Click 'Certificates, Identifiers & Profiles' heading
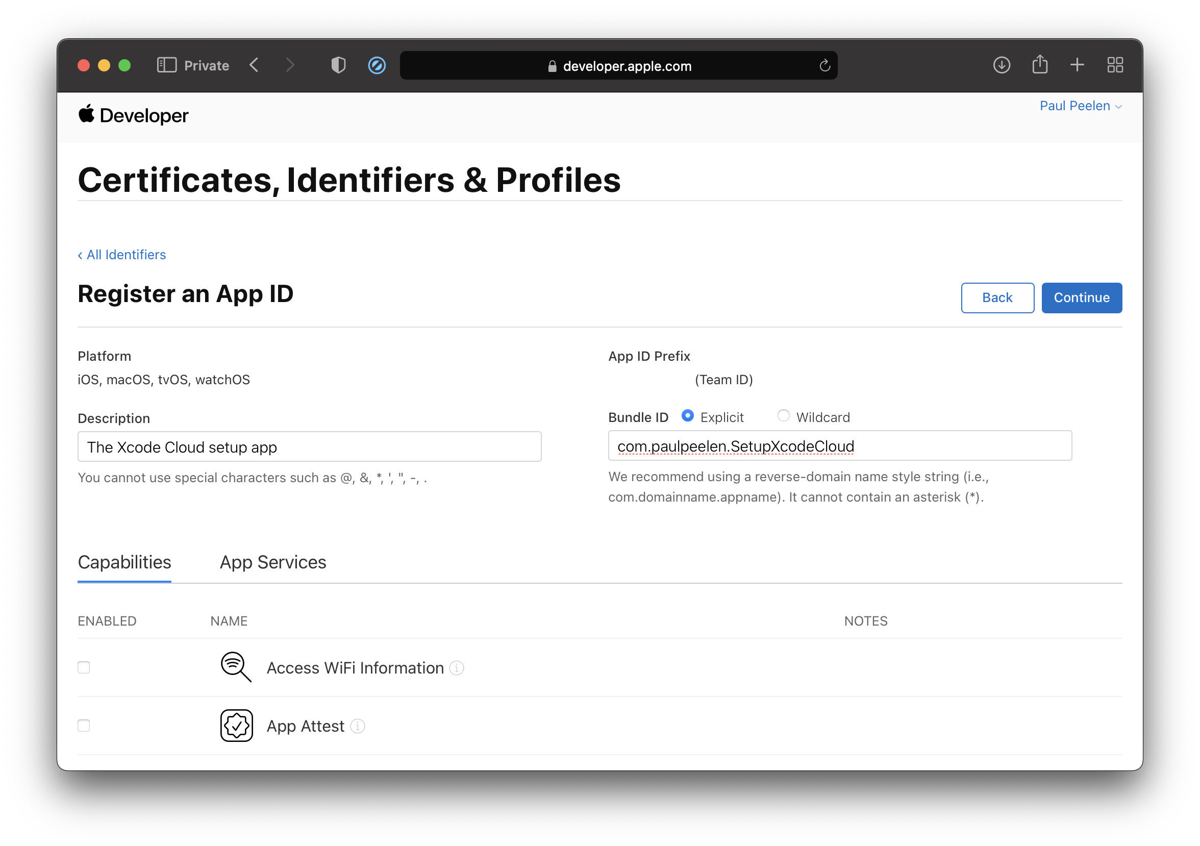 (x=349, y=180)
